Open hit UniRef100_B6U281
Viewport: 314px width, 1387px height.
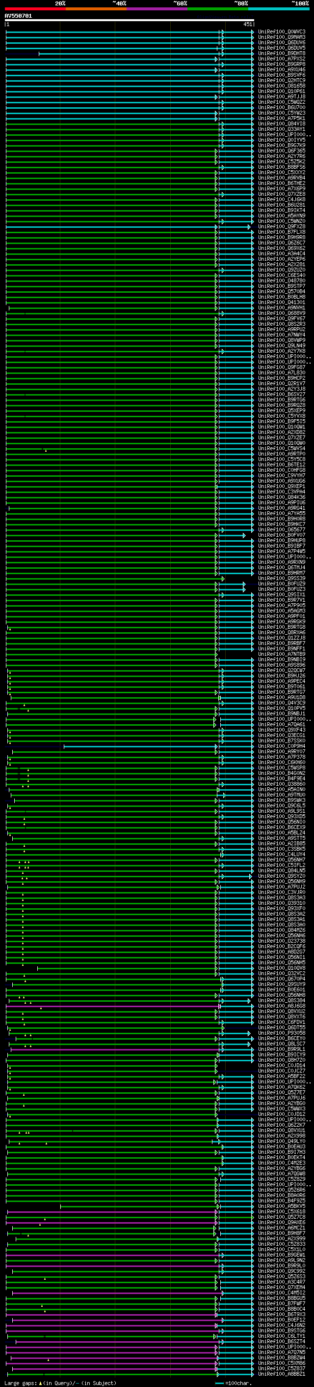point(282,205)
